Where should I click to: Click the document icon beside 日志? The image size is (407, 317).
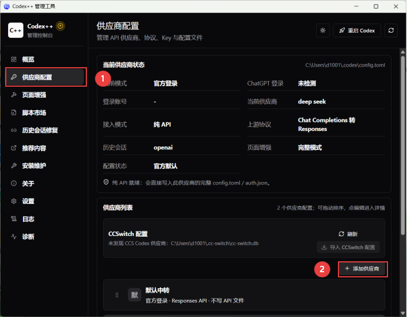pyautogui.click(x=14, y=219)
